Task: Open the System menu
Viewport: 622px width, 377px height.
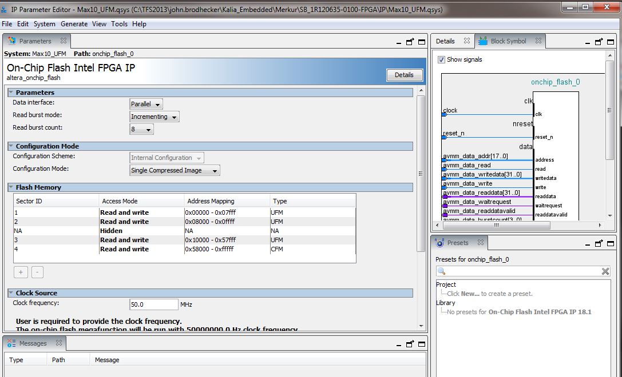Action: [x=45, y=24]
